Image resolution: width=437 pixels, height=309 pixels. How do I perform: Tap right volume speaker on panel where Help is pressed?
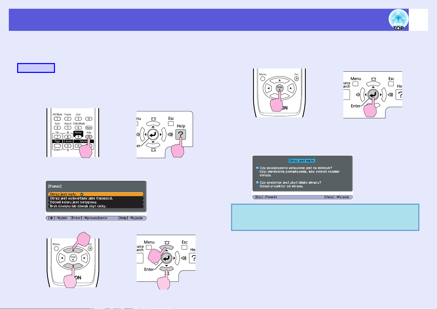point(170,134)
